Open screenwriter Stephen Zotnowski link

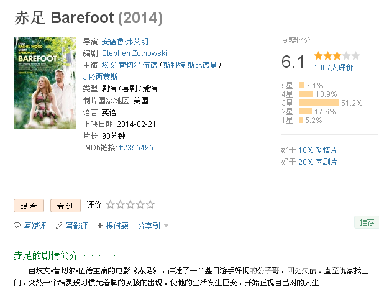(134, 53)
